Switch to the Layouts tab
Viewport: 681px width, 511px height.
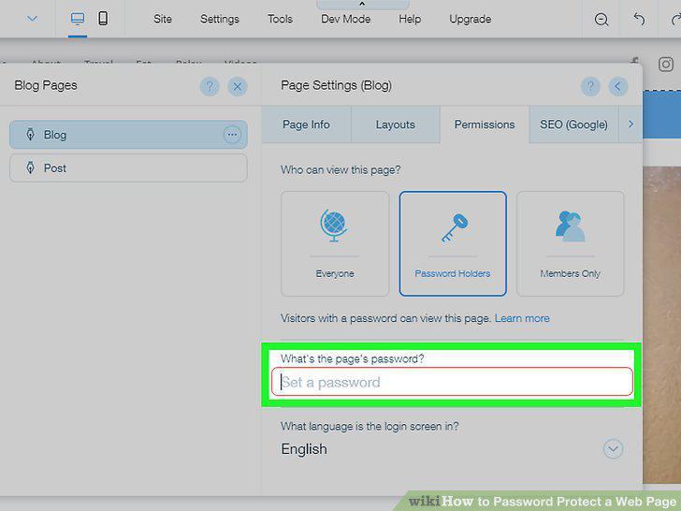tap(395, 124)
